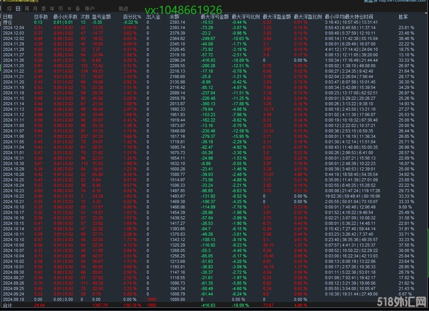Open the 轨迹 track tab
Screen dimensions: 429x311
[x=123, y=9]
